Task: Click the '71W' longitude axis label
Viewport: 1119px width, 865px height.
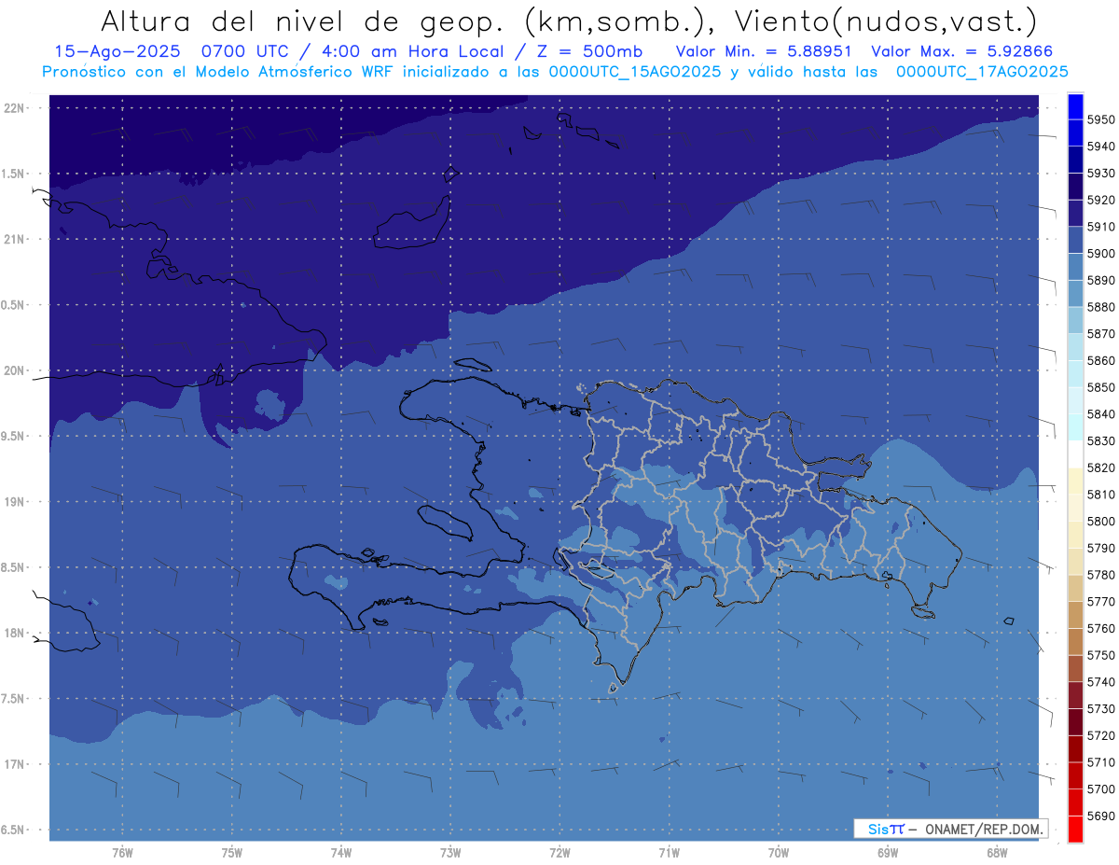Action: [669, 853]
